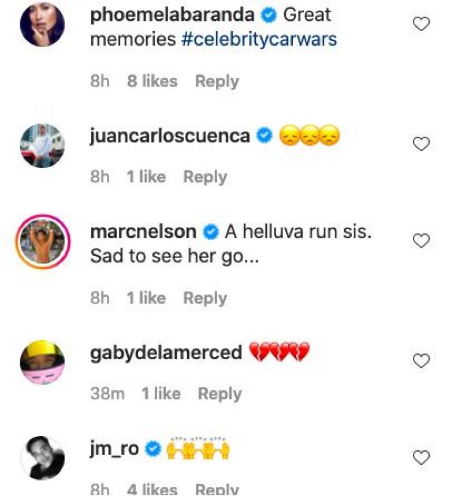Open gabydelamerced's helmet avatar
The width and height of the screenshot is (462, 496).
42,363
